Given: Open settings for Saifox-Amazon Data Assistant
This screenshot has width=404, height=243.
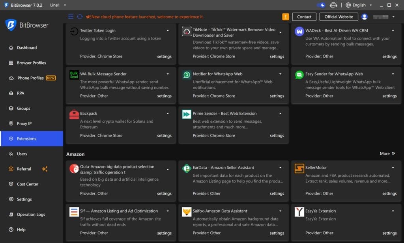Looking at the screenshot, I should pyautogui.click(x=277, y=233).
